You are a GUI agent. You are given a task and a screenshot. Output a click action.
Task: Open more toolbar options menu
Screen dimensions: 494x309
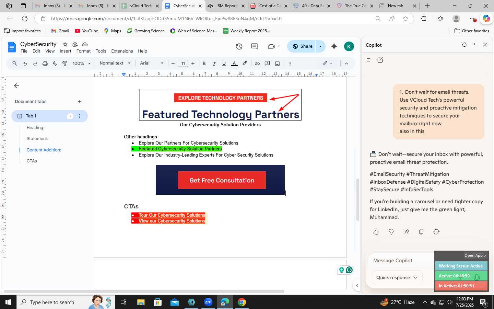(x=290, y=64)
